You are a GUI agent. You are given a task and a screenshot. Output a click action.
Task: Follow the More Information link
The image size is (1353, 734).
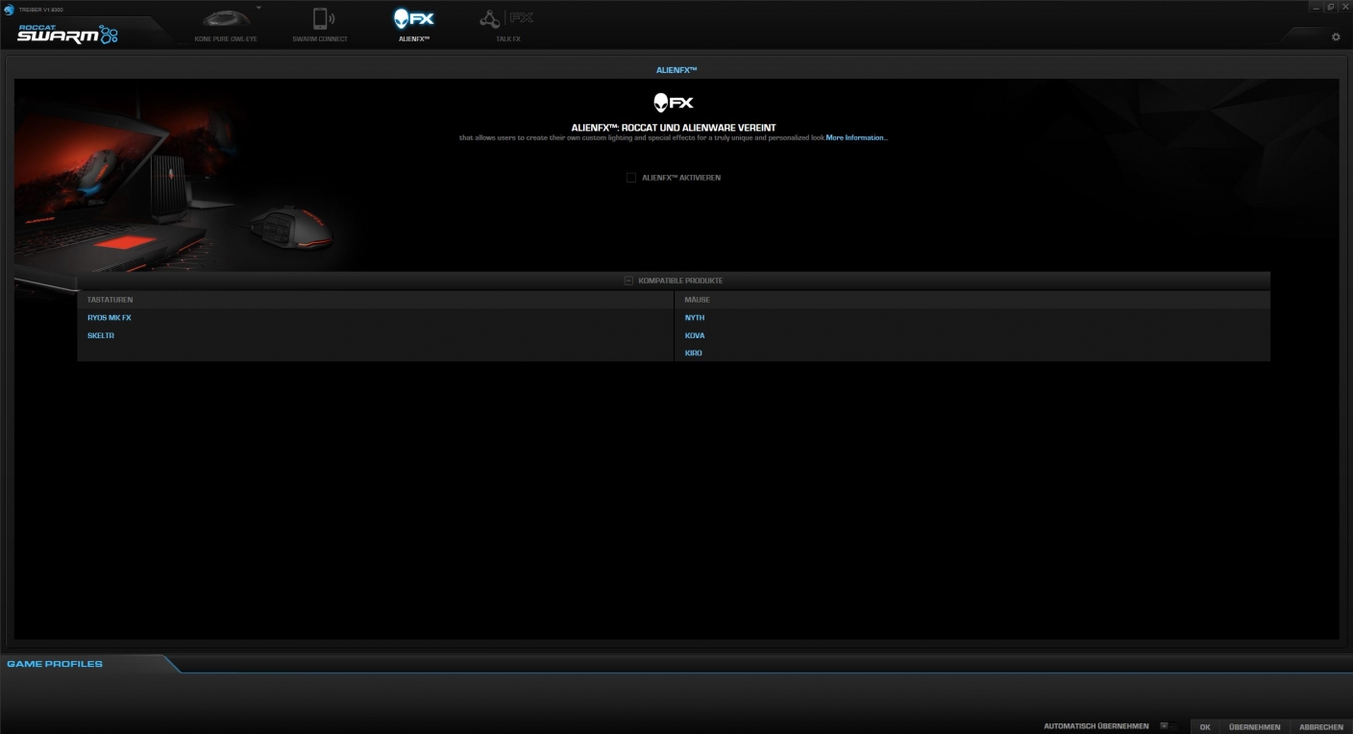[x=857, y=138]
